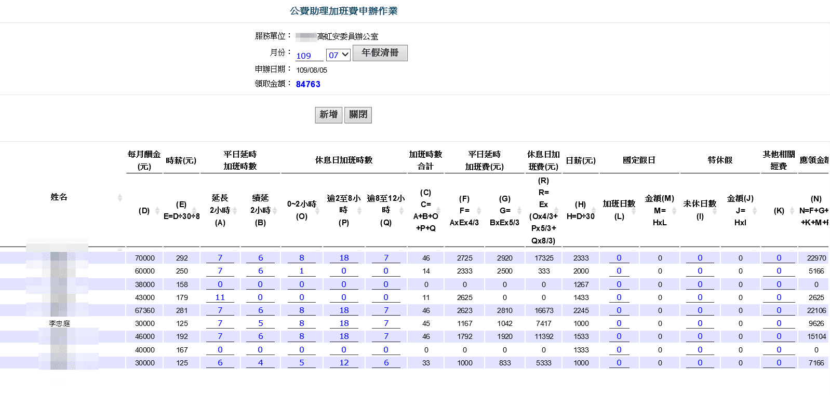Click the monthly pay cell 67360
Viewport: 830px width, 395px height.
(145, 310)
